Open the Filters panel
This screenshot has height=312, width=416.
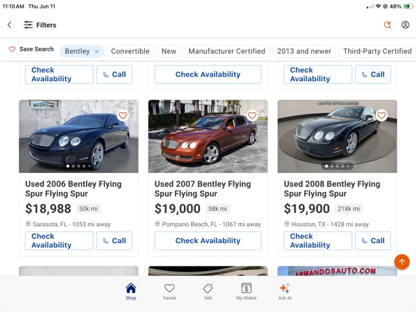click(x=40, y=25)
